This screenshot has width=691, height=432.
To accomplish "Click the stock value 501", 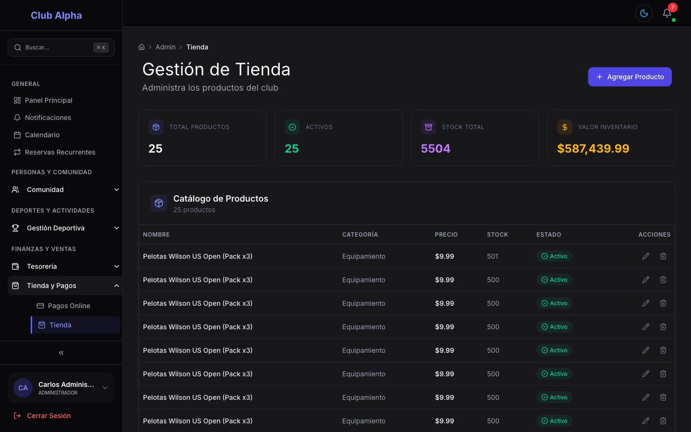I will click(493, 256).
